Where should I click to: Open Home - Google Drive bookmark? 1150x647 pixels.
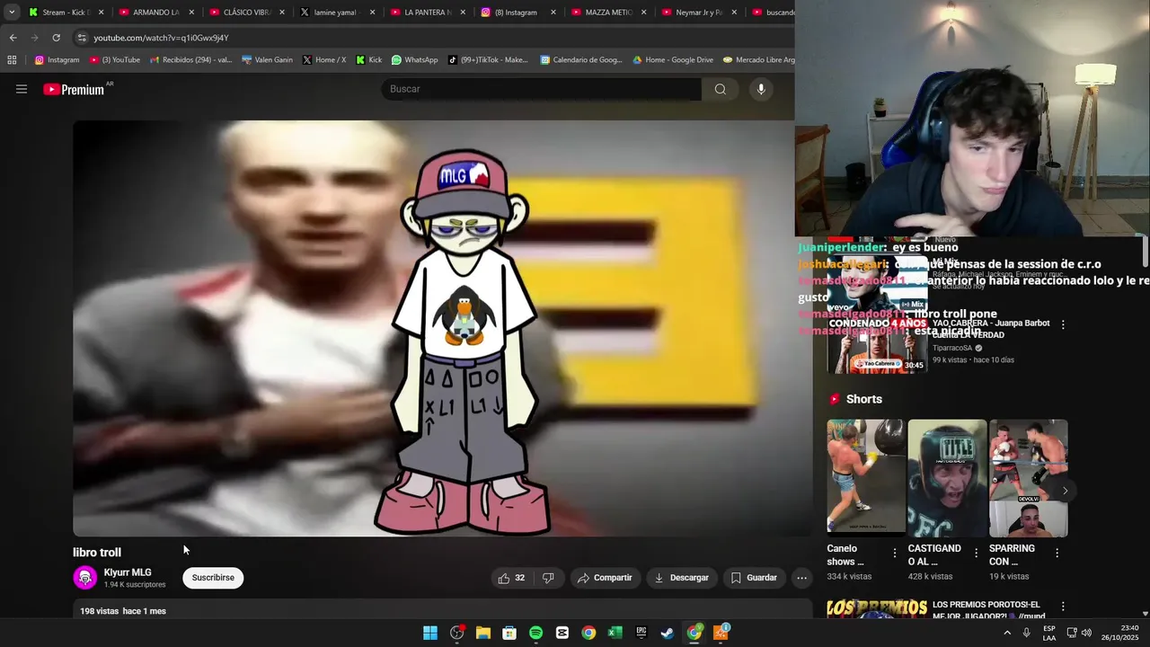(673, 60)
